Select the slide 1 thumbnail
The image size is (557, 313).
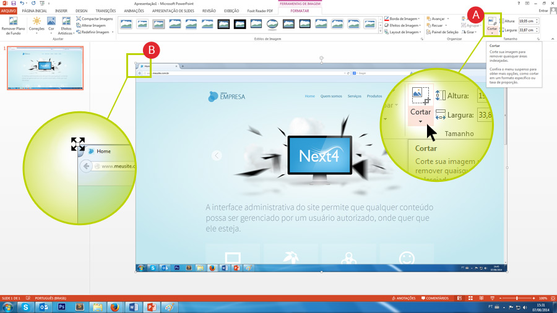coord(45,67)
